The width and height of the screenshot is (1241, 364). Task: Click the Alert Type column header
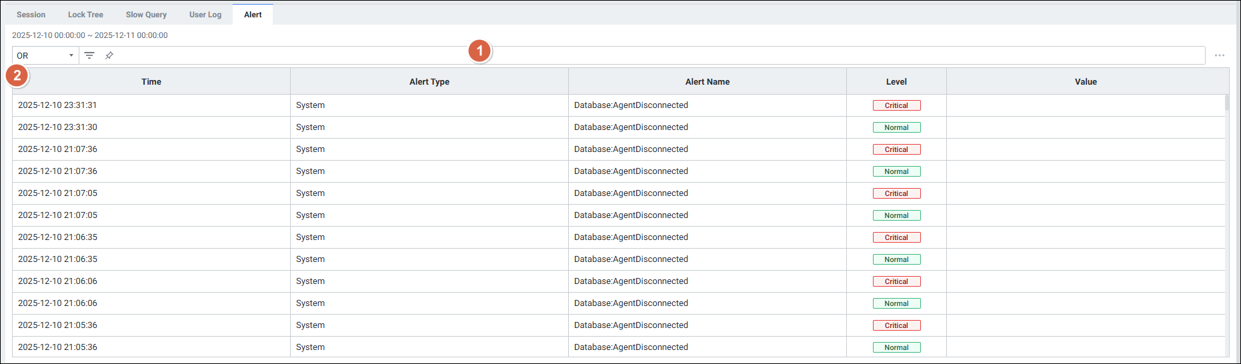pos(429,81)
